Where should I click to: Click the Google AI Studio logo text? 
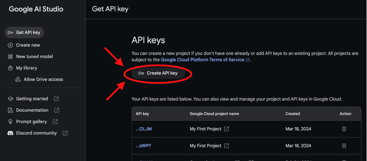(36, 9)
